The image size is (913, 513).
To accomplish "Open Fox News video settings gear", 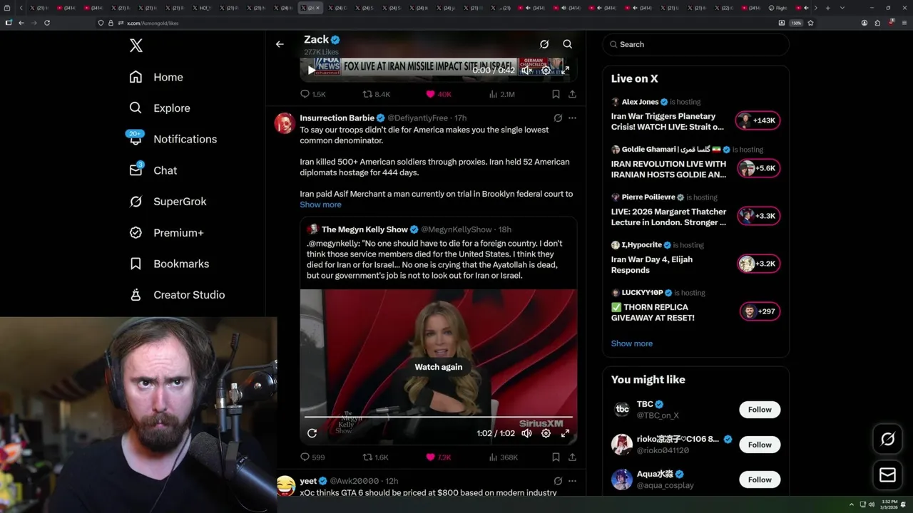I will click(x=546, y=70).
